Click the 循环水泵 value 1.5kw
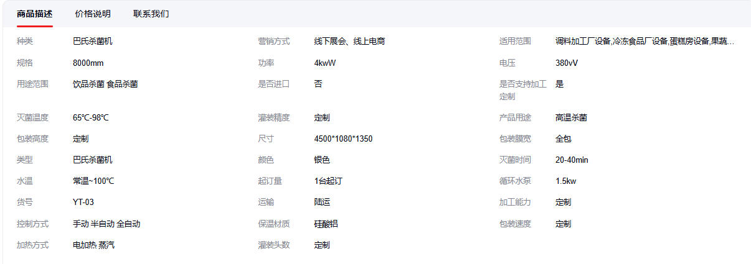Screen dimensions: 751x264 [x=565, y=181]
